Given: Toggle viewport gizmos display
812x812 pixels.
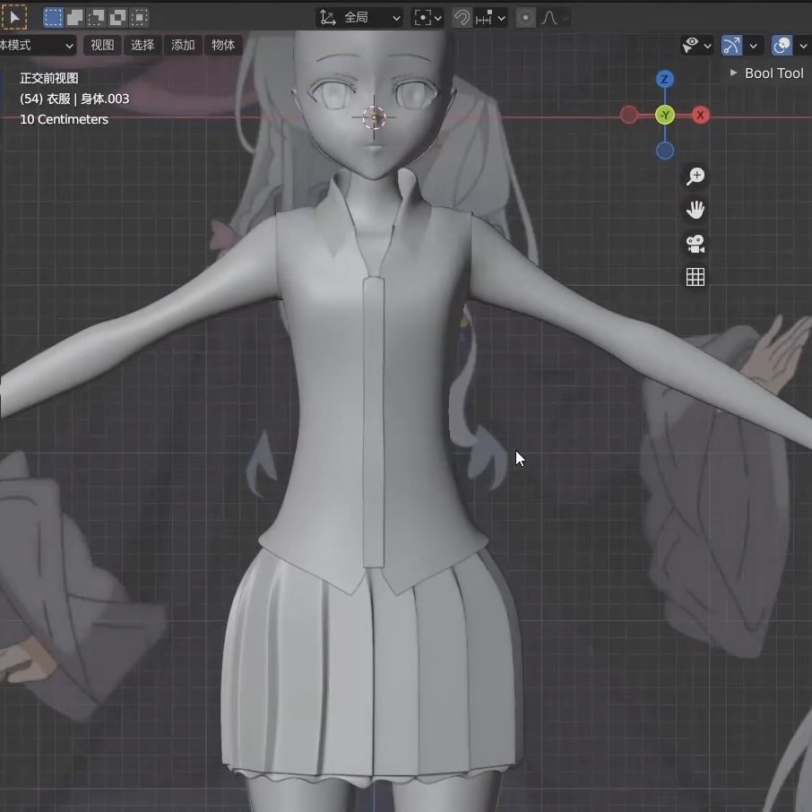Looking at the screenshot, I should [731, 46].
